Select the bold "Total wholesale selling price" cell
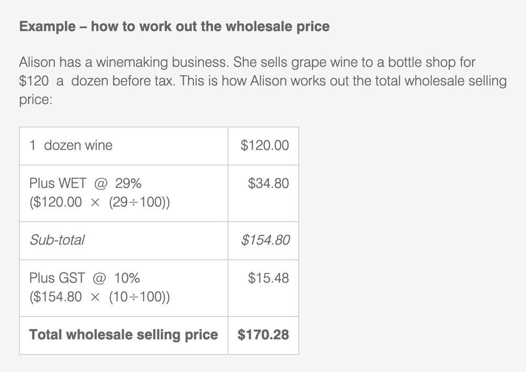Viewport: 526px width, 372px height. [x=123, y=335]
